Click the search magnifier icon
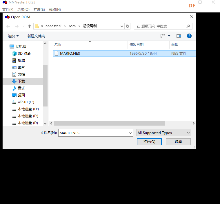The height and width of the screenshot is (204, 220). tap(188, 26)
